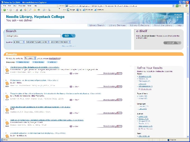Viewport: 190px width, 142px height.
Task: Open the browser File menu
Action: tap(4, 6)
